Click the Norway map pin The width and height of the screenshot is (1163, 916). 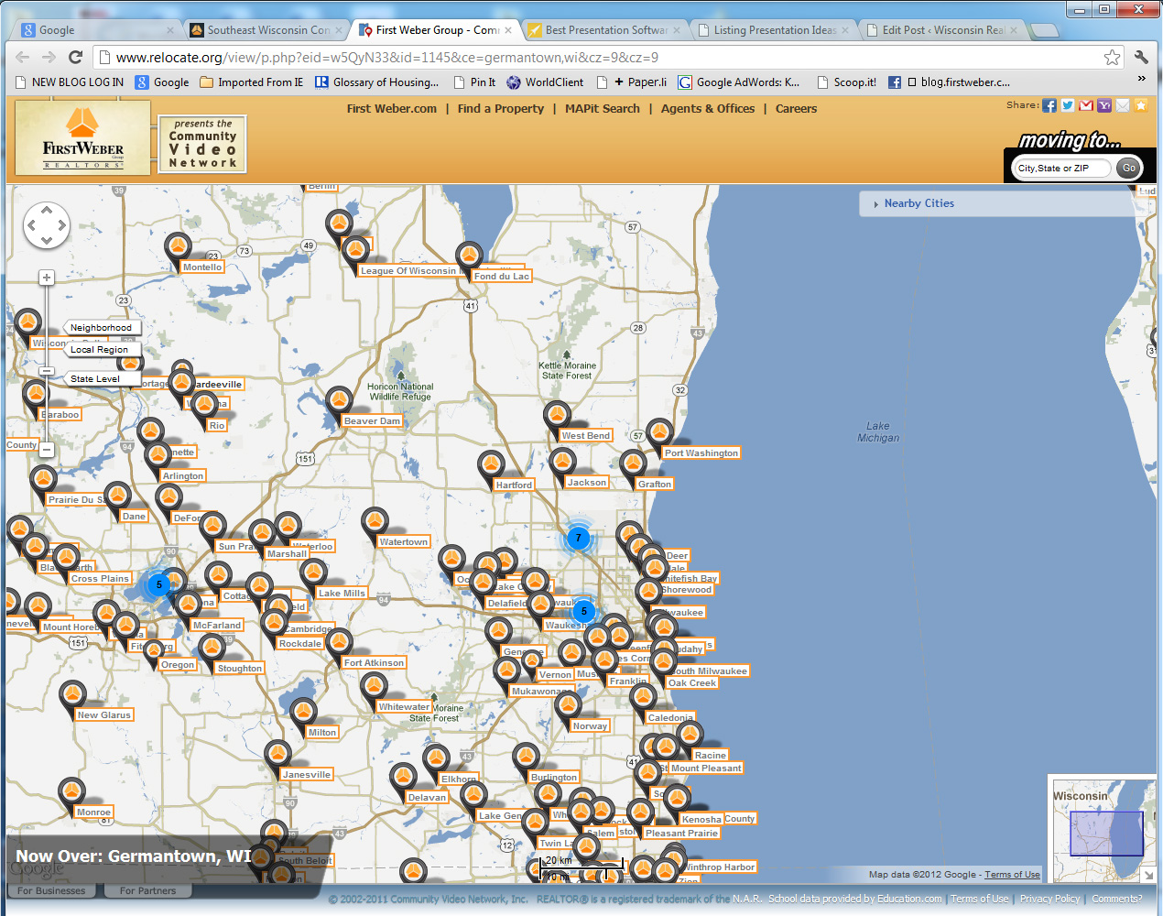tap(568, 706)
